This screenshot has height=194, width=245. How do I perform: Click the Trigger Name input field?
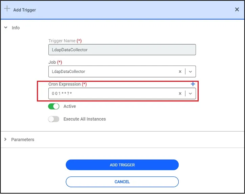tap(122, 50)
